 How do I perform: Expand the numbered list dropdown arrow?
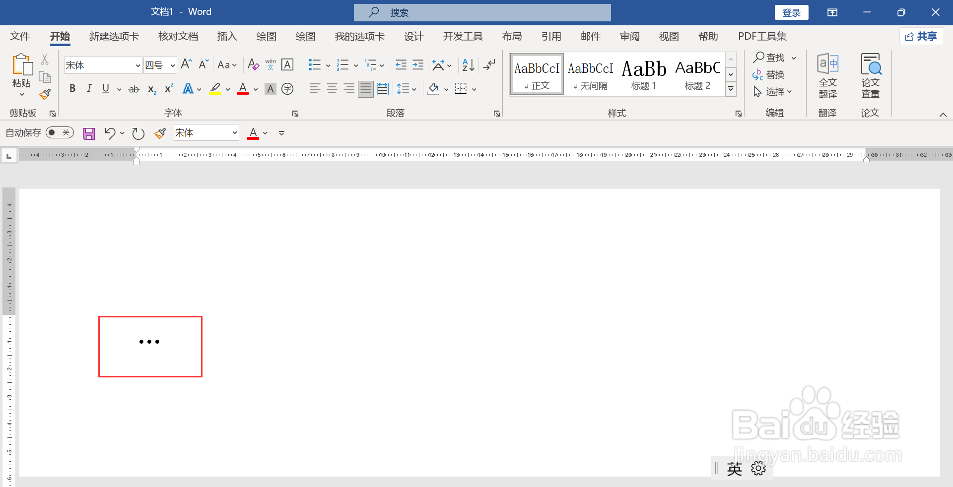[356, 65]
